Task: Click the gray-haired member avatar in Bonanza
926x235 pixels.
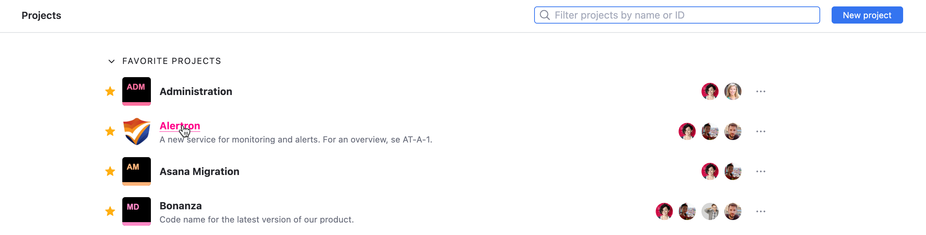Action: (x=710, y=211)
